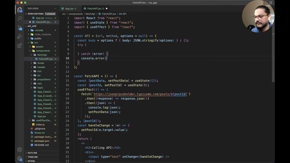This screenshot has width=290, height=163.
Task: Open the Source Control view
Action: (x=19, y=28)
